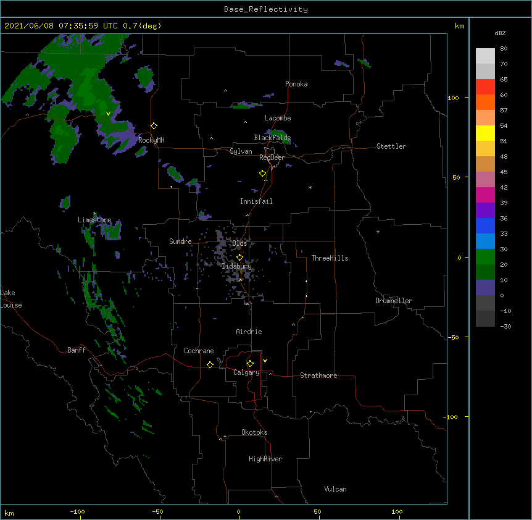532x520 pixels.
Task: Click the Lake Louise label
Action: point(11,299)
